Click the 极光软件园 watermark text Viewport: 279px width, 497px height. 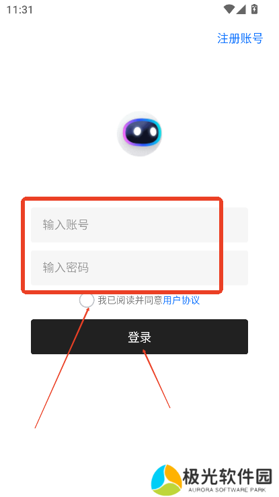[228, 476]
